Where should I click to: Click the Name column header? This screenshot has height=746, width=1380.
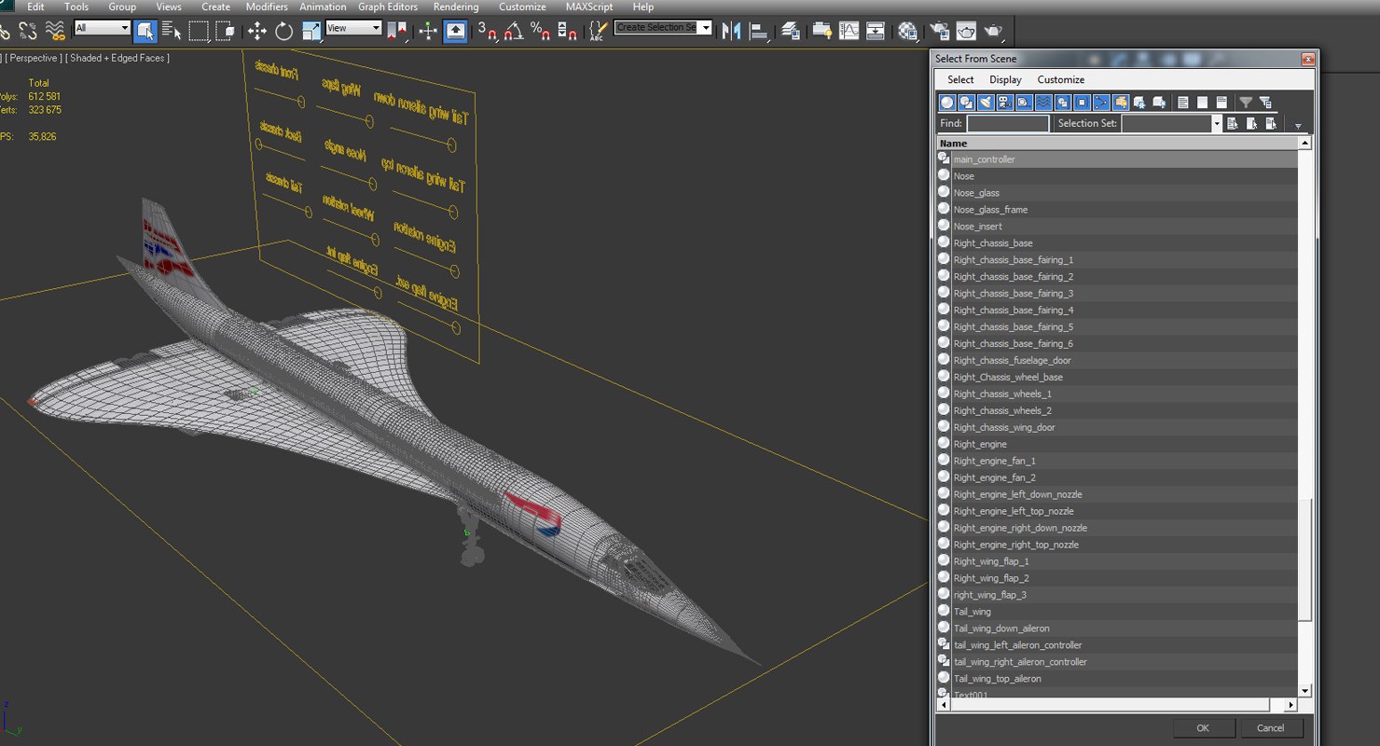[1117, 144]
